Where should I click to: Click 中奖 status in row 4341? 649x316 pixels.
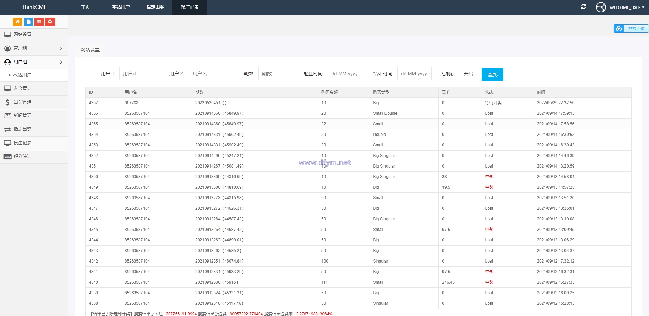click(489, 272)
